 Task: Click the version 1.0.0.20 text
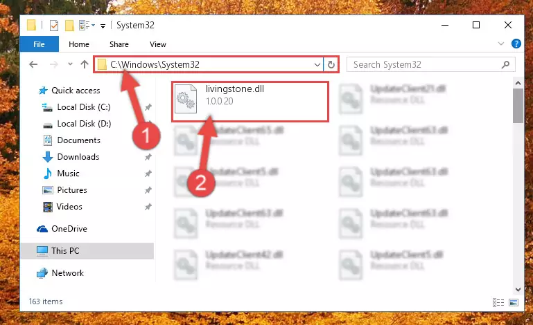pyautogui.click(x=219, y=101)
